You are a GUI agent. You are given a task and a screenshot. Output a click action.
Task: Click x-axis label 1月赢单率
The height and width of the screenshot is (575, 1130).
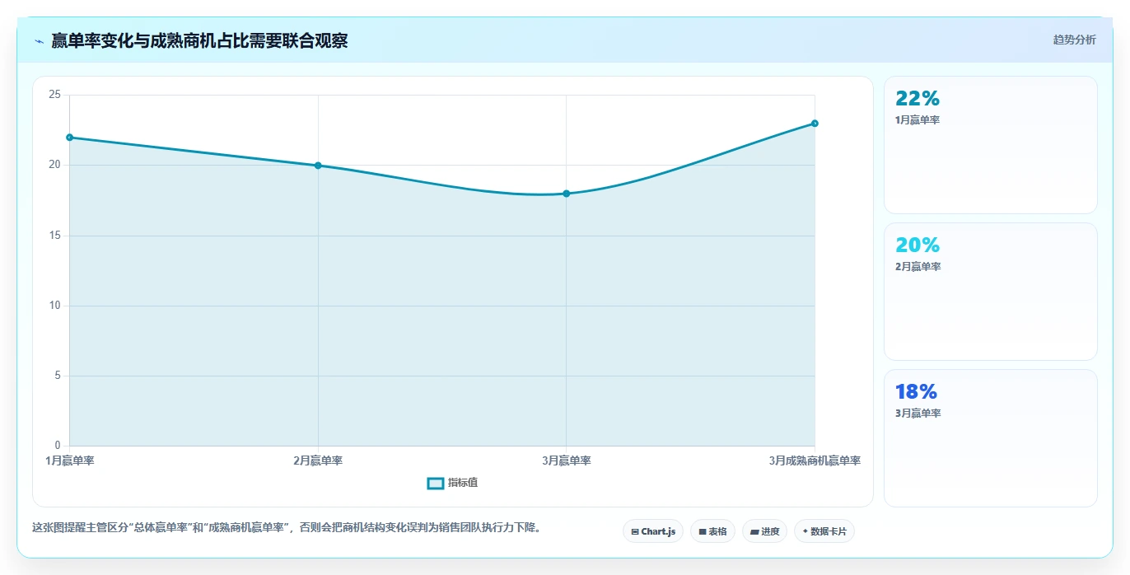pyautogui.click(x=70, y=460)
